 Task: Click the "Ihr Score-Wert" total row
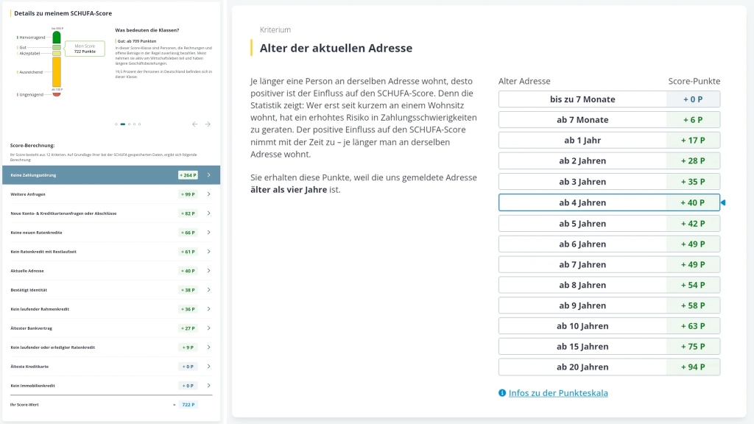pos(110,404)
